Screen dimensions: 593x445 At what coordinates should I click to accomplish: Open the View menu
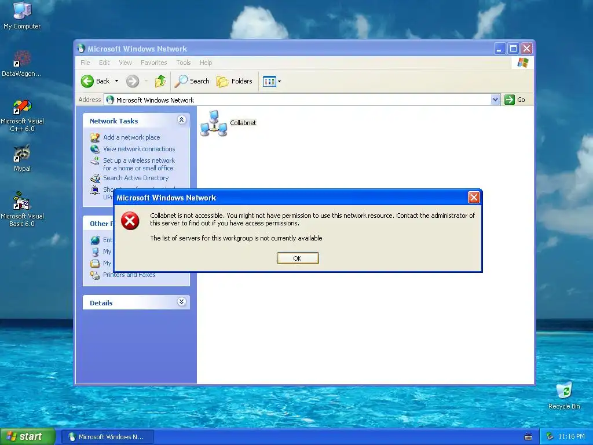coord(125,63)
